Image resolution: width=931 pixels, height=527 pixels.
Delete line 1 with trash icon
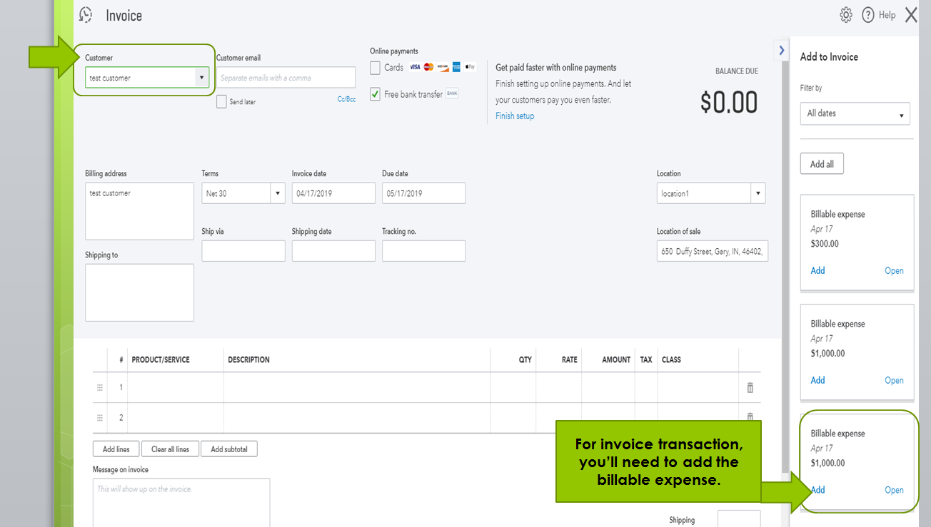tap(750, 387)
